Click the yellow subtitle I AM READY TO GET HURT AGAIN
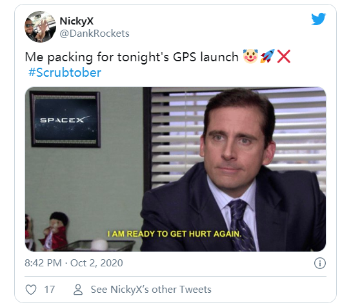351x307 pixels. pos(174,234)
